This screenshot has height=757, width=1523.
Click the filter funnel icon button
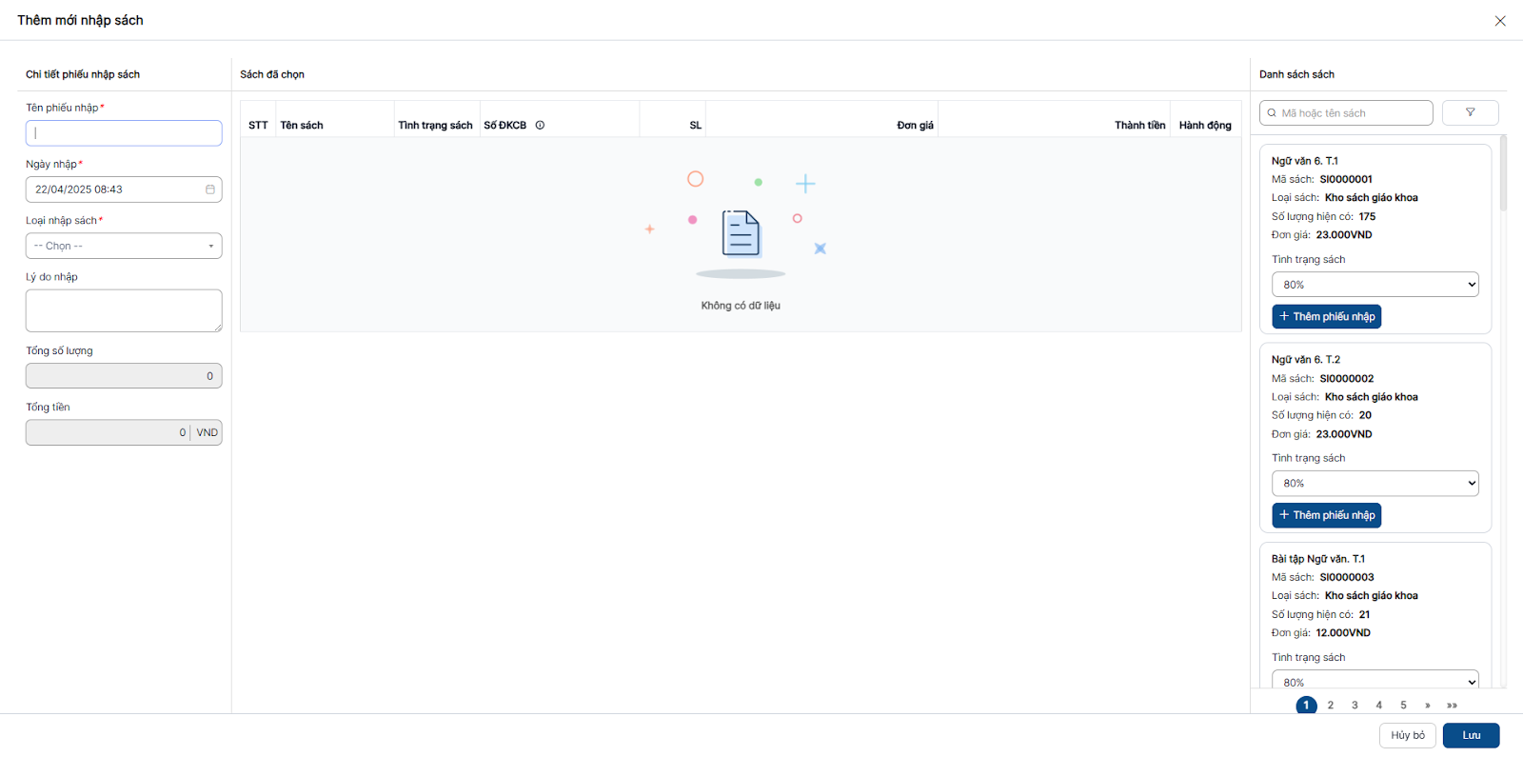coord(1470,112)
